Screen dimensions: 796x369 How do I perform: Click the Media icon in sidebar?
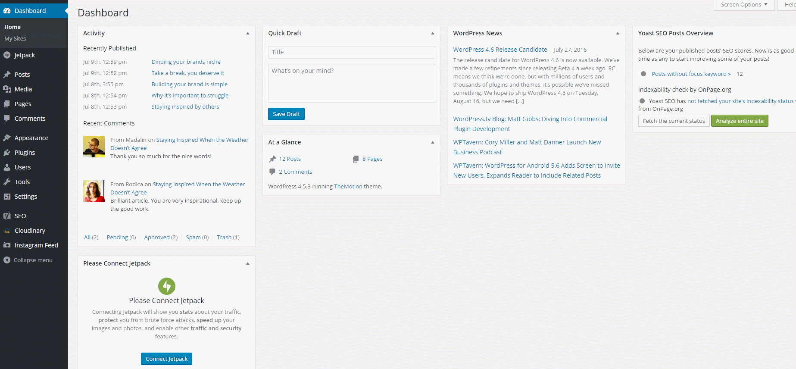tap(7, 89)
